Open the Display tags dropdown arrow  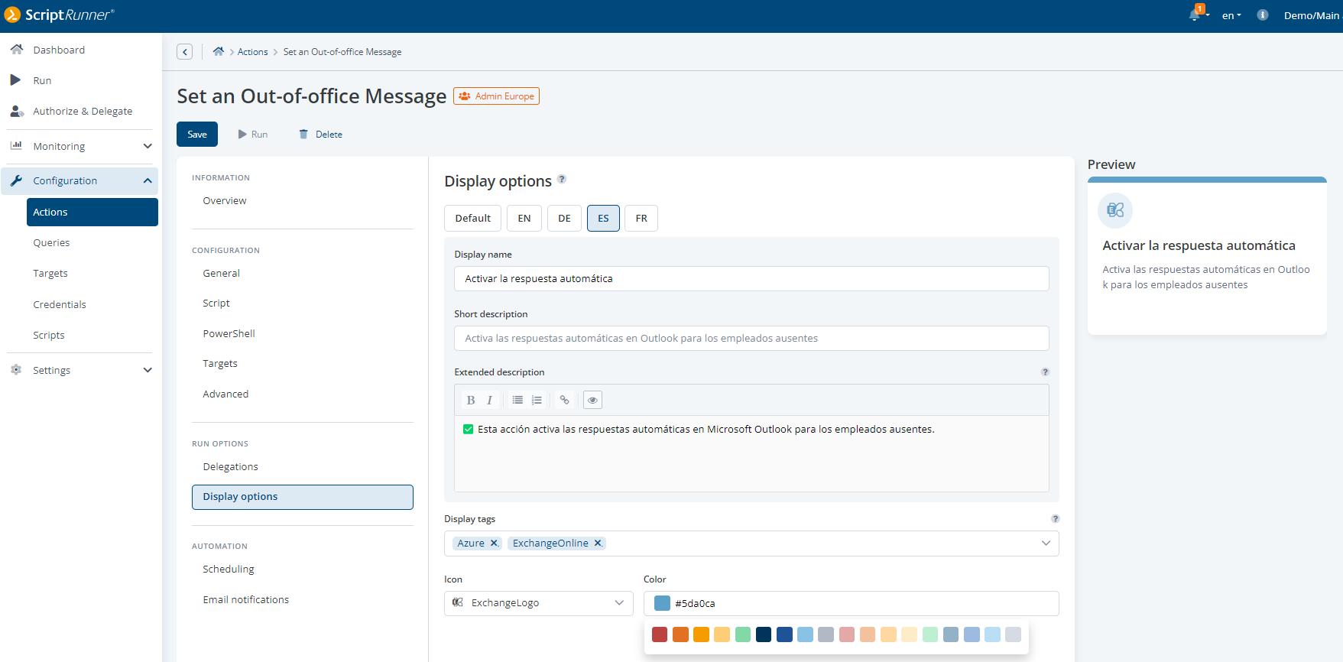[1046, 544]
